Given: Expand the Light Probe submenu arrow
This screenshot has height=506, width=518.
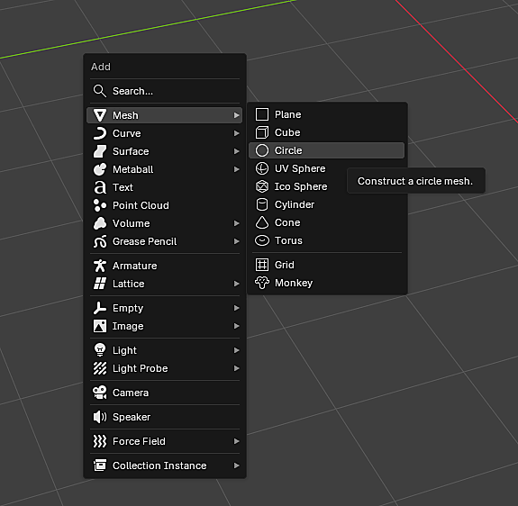Looking at the screenshot, I should click(x=237, y=368).
